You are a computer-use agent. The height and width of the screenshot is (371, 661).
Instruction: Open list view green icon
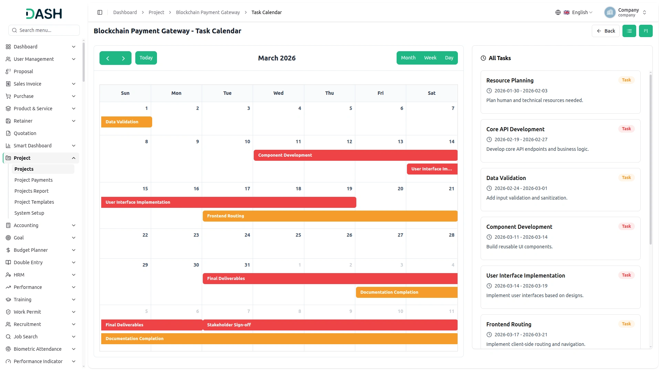click(x=629, y=31)
